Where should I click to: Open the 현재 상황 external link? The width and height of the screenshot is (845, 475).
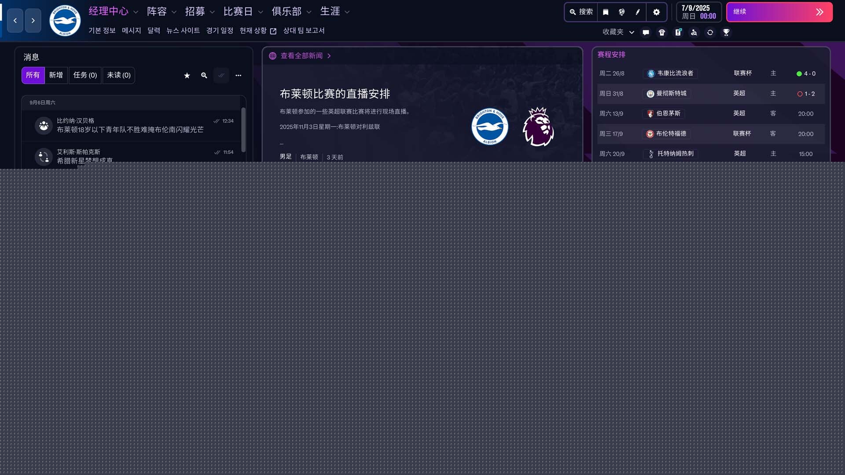click(x=258, y=30)
